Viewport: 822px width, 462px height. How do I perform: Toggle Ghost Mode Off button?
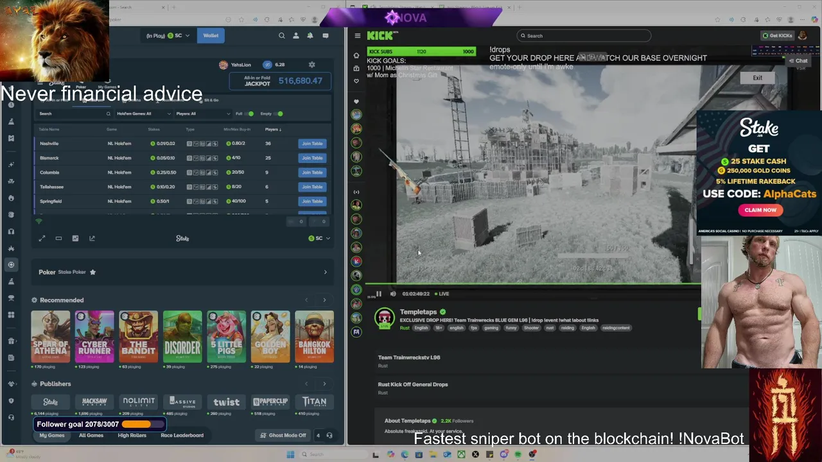pyautogui.click(x=283, y=436)
